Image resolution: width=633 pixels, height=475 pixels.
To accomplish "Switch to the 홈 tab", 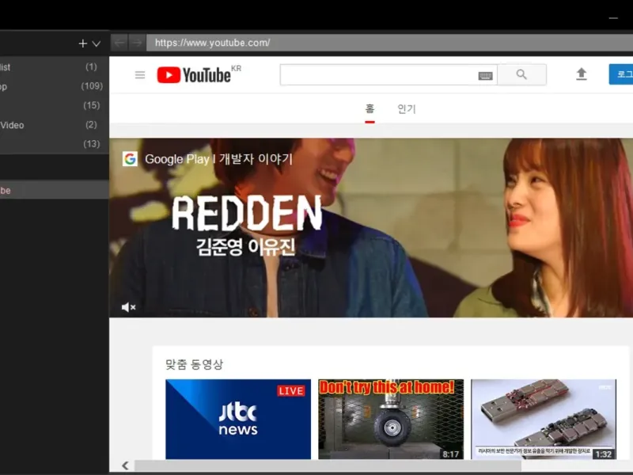I will coord(370,109).
